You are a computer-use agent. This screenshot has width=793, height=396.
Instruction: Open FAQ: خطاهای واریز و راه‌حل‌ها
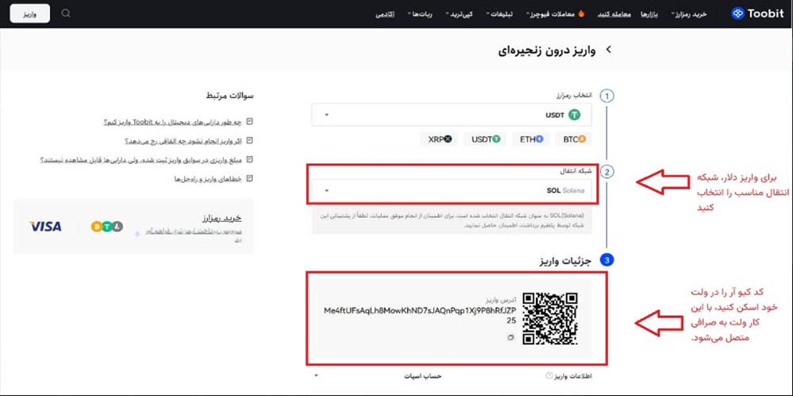209,179
